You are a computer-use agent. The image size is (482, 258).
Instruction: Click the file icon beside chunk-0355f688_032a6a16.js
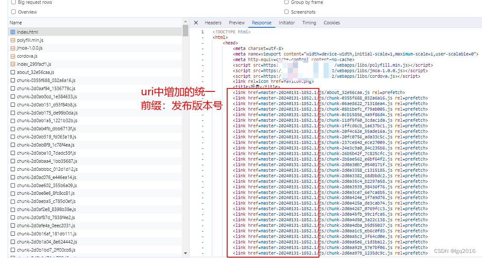click(x=13, y=80)
